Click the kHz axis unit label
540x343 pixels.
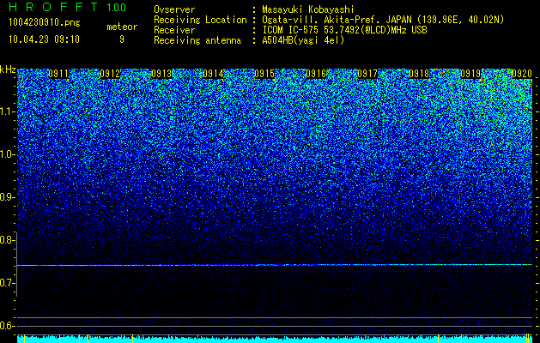coord(8,69)
